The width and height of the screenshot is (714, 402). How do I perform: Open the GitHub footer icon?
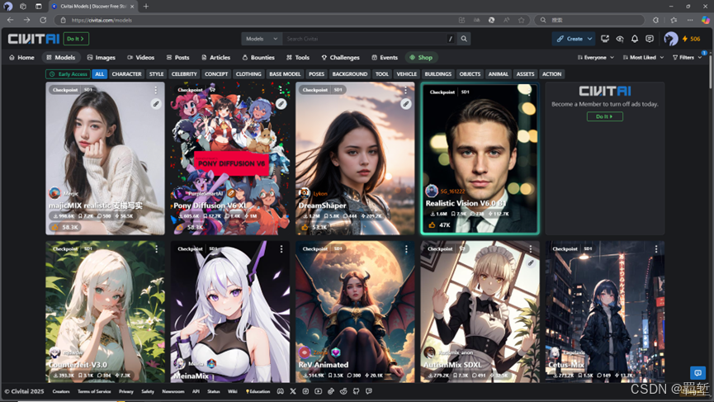tap(356, 391)
